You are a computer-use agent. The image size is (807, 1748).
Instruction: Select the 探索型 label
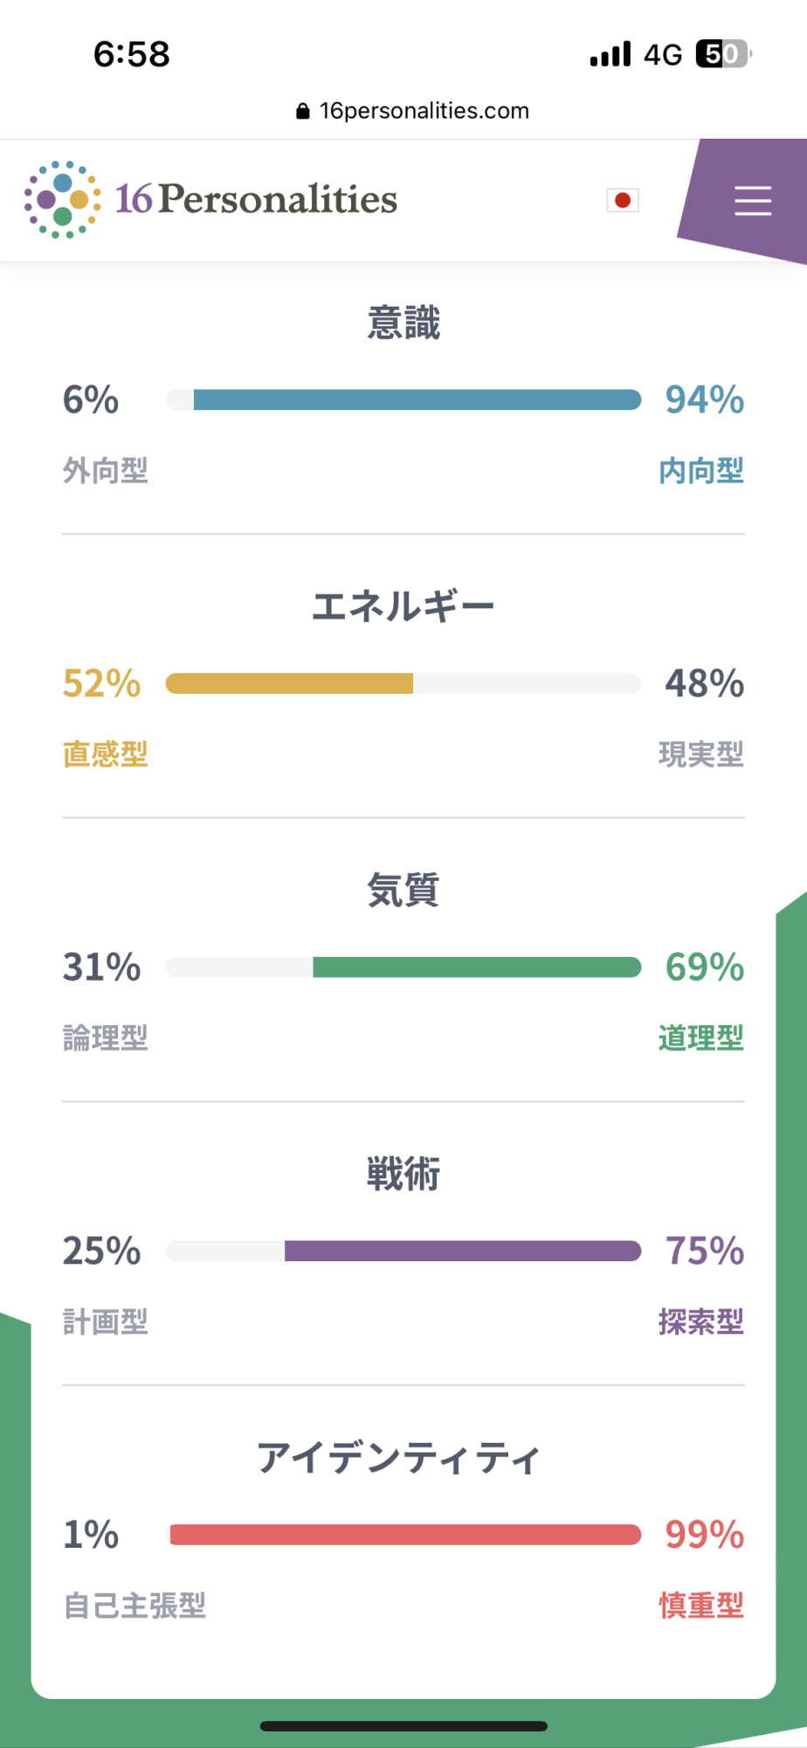coord(700,1321)
